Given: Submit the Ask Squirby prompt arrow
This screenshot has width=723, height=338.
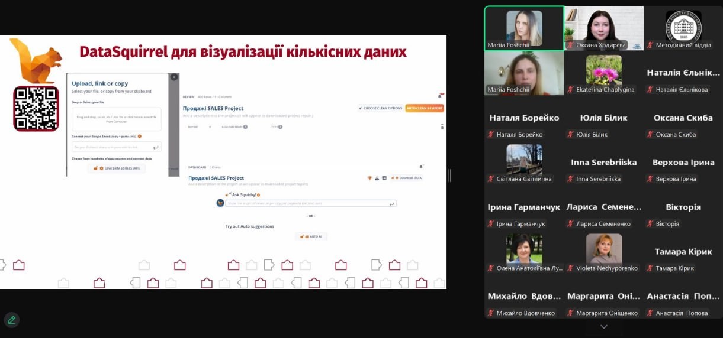Looking at the screenshot, I should 391,204.
